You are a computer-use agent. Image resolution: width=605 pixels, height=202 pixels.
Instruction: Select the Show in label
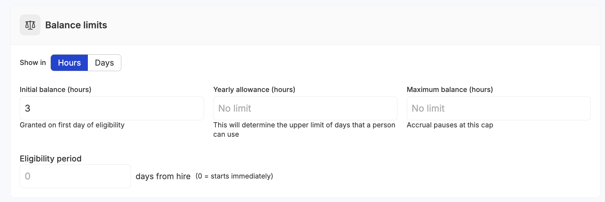33,62
